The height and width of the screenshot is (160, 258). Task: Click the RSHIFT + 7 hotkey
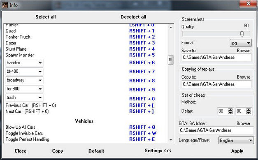tap(142, 72)
